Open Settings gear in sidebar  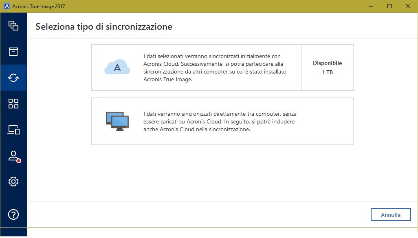13,182
